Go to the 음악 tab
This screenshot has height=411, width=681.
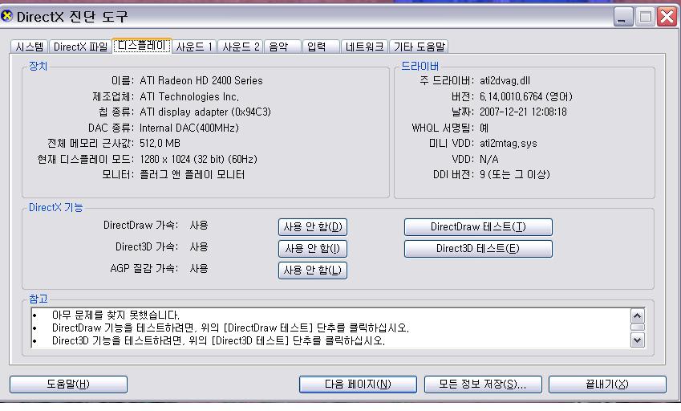coord(282,47)
